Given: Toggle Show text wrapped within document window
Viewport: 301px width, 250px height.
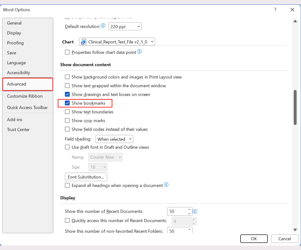Looking at the screenshot, I should pyautogui.click(x=67, y=86).
